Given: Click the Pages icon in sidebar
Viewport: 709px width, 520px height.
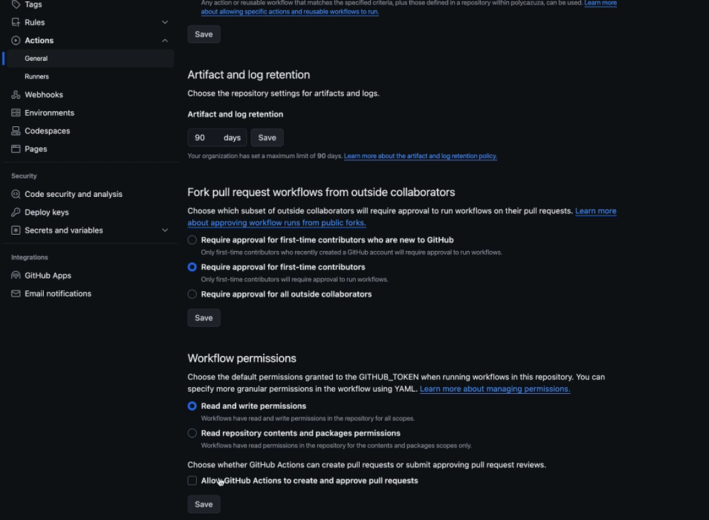Looking at the screenshot, I should click(x=16, y=149).
